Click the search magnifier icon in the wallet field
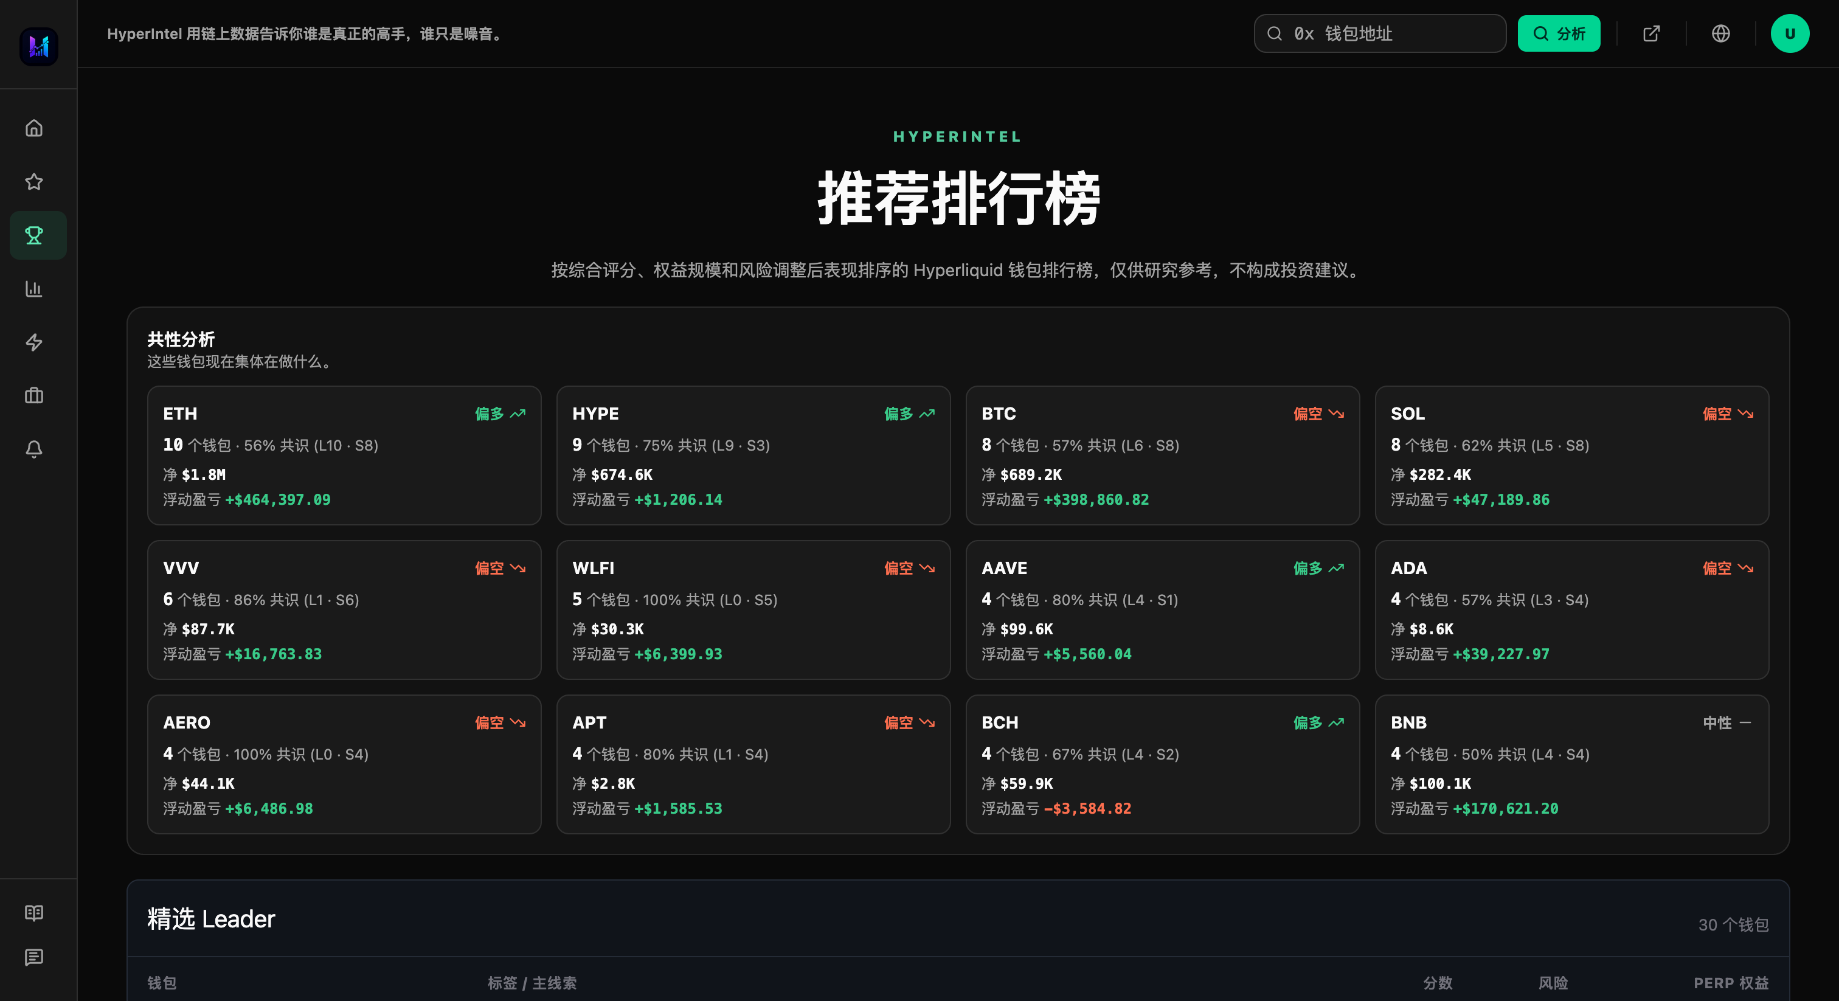This screenshot has height=1001, width=1839. point(1274,33)
